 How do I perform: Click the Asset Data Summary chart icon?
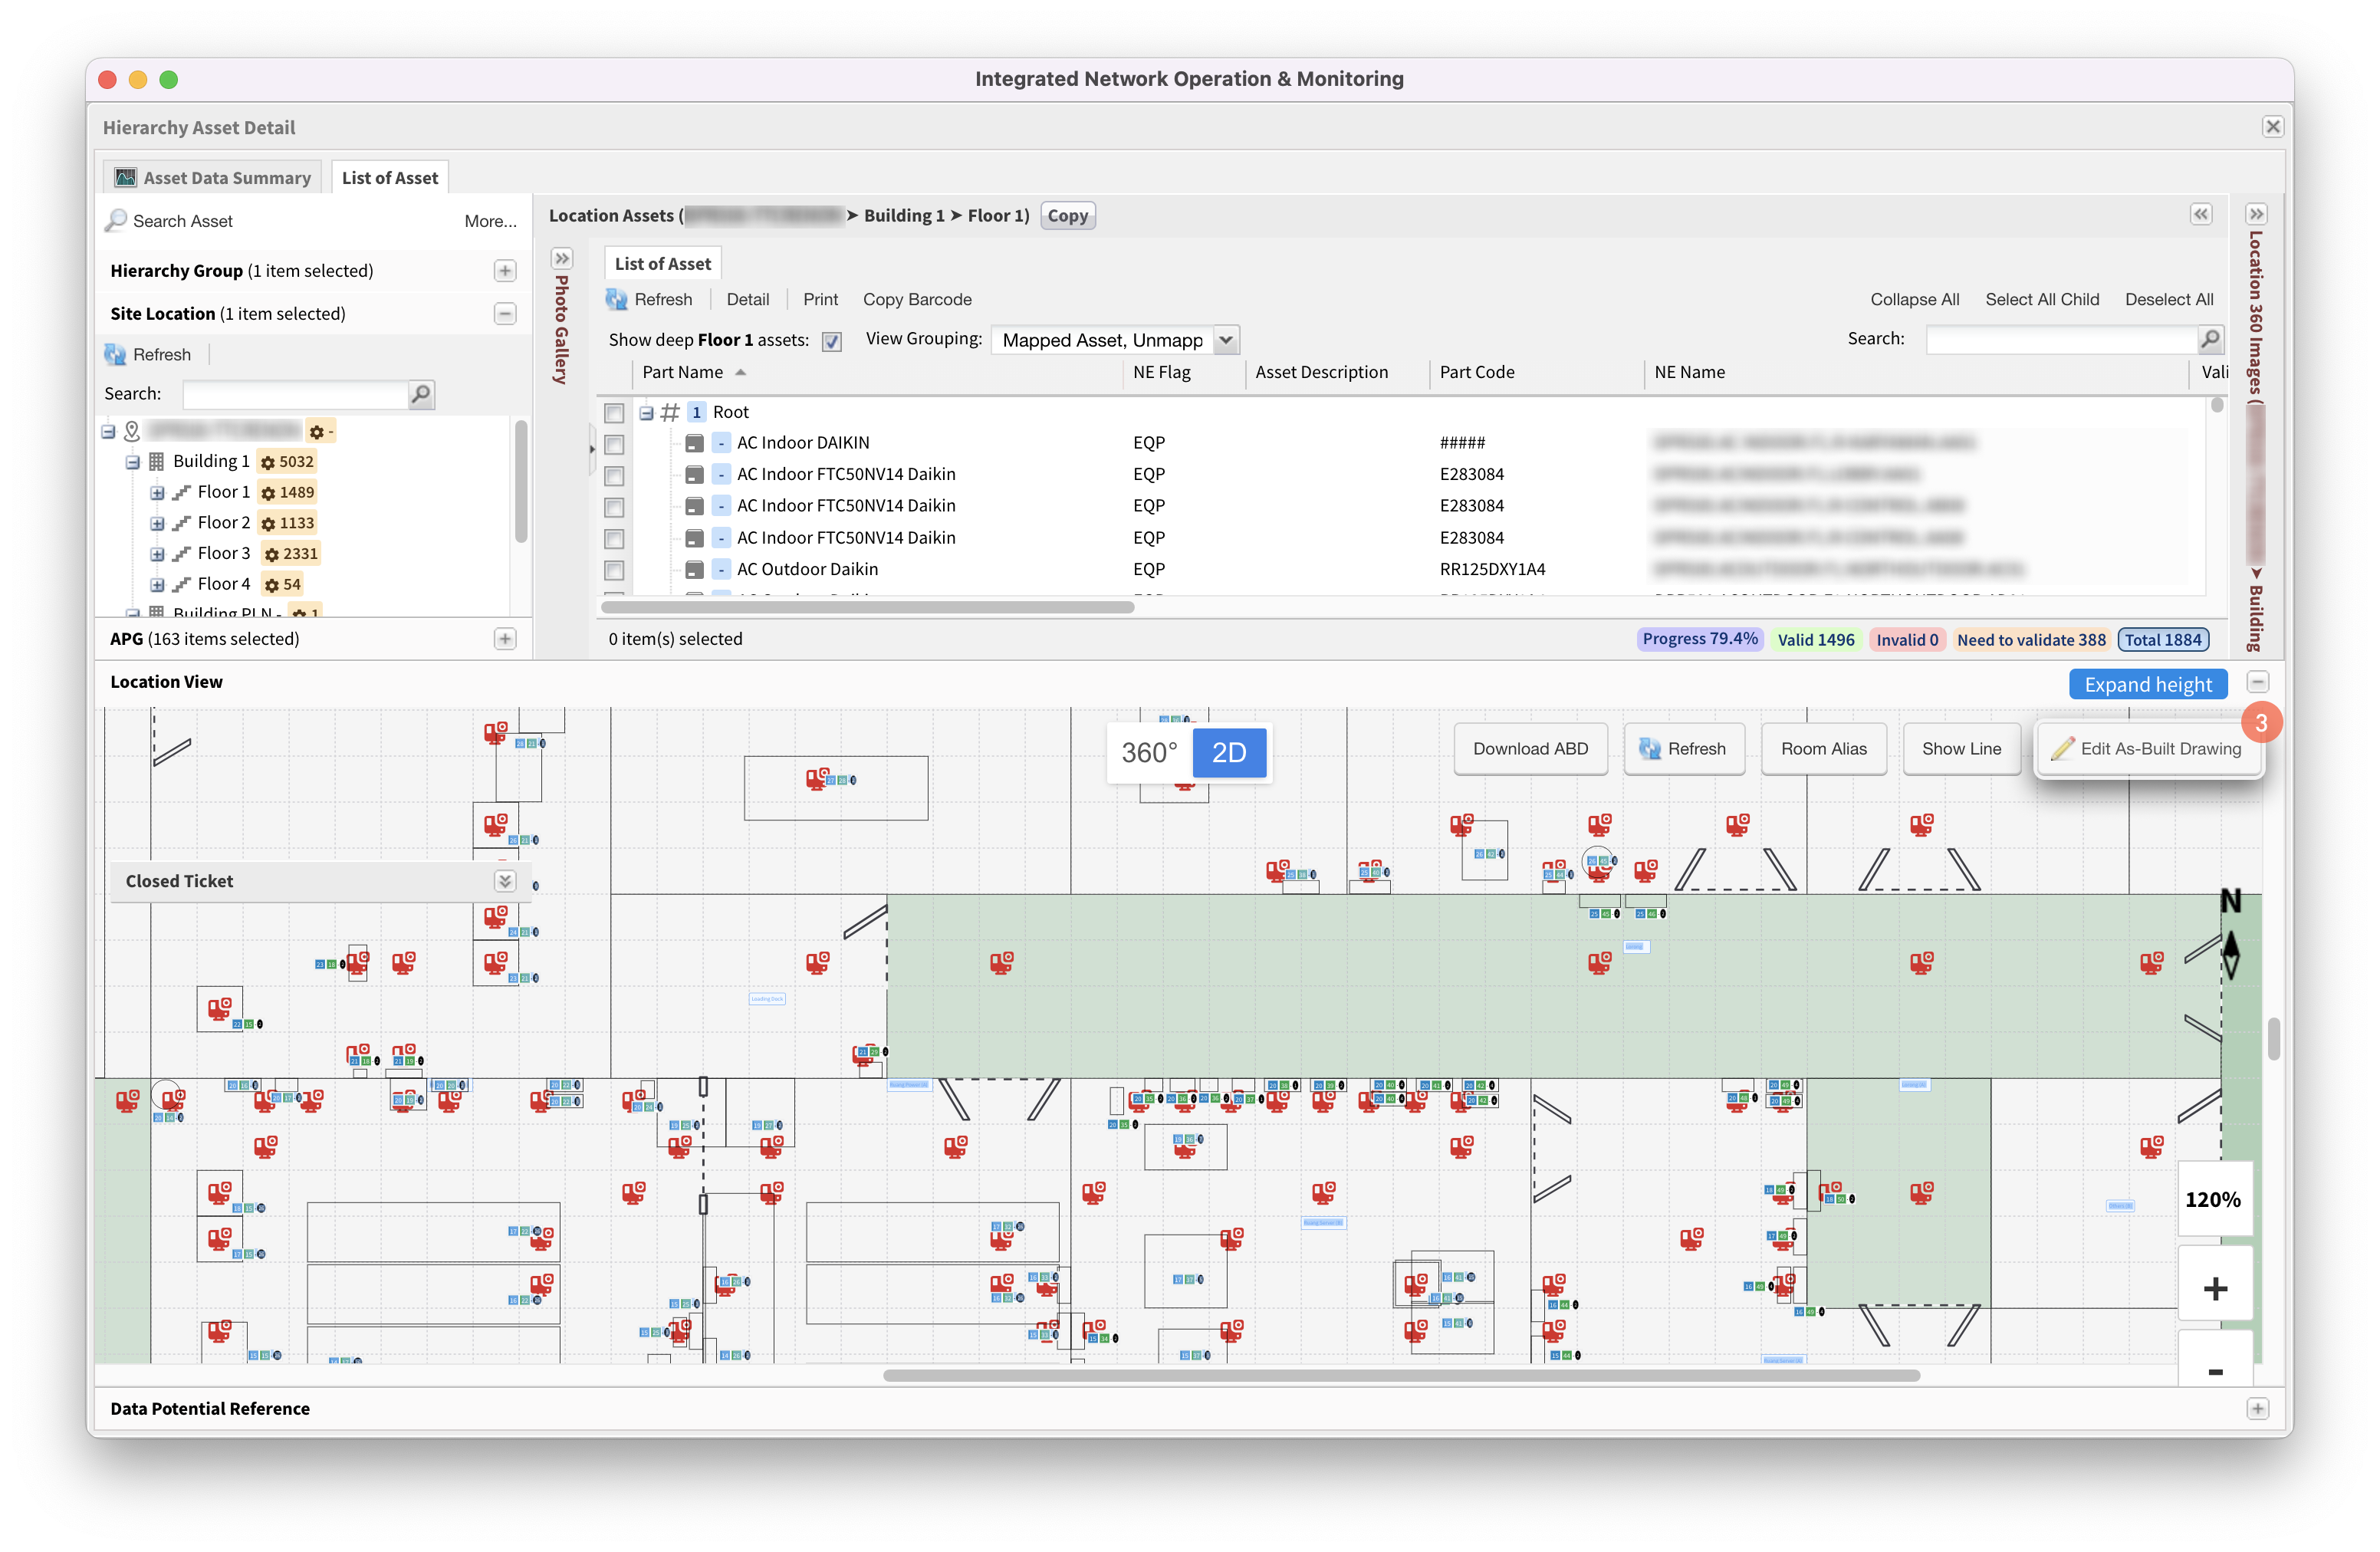pyautogui.click(x=125, y=178)
